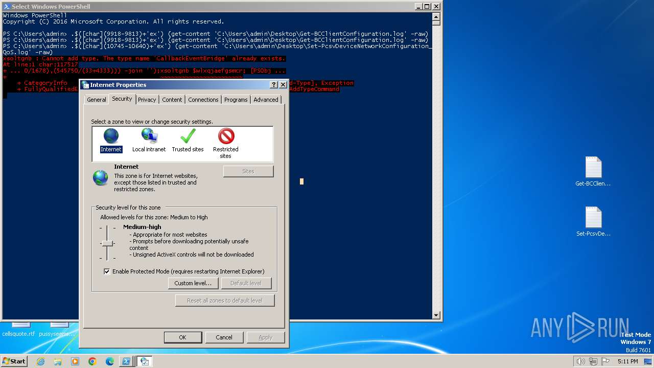Launch Windows Media Player from the taskbar
Screen dimensions: 654x368
pyautogui.click(x=75, y=361)
